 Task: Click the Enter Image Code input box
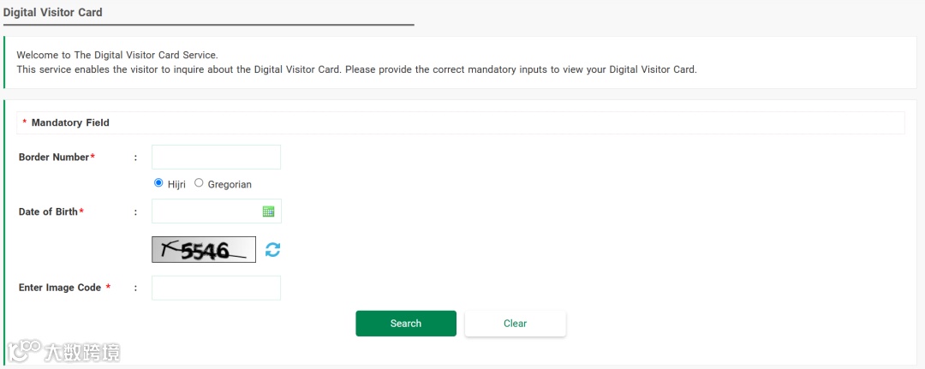click(x=216, y=288)
